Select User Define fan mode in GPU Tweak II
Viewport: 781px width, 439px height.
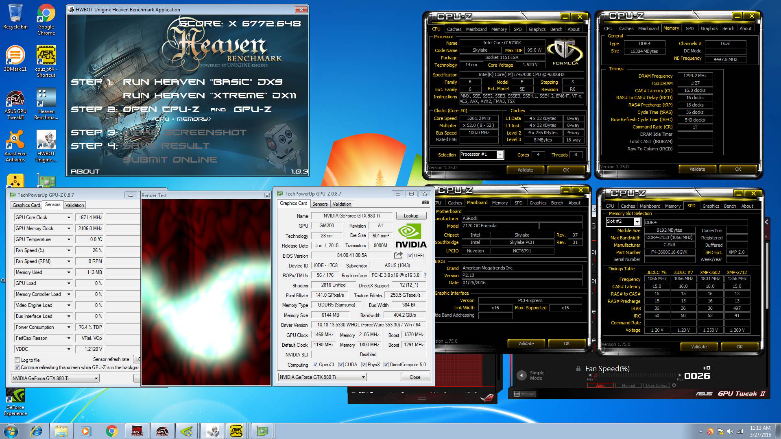[x=657, y=385]
